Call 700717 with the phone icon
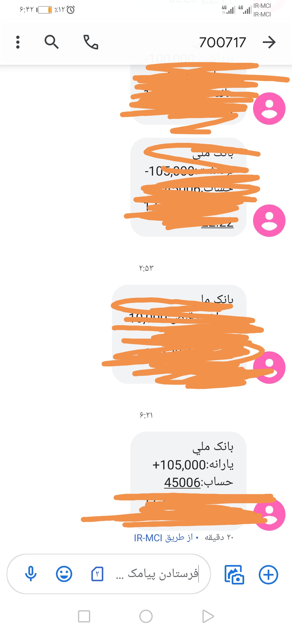This screenshot has width=292, height=632. pyautogui.click(x=91, y=42)
